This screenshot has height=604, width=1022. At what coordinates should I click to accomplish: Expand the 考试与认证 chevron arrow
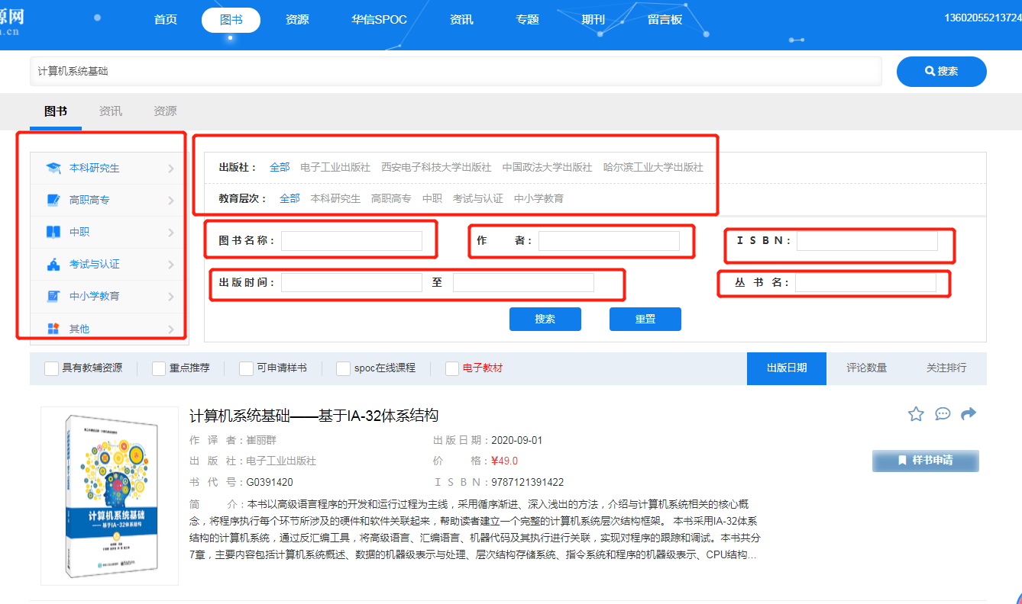171,265
